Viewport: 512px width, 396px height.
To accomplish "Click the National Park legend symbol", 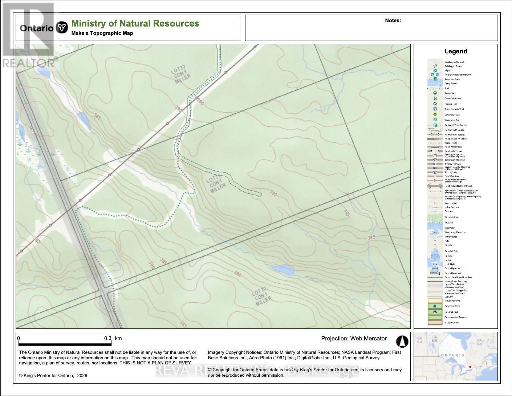I will [435, 312].
